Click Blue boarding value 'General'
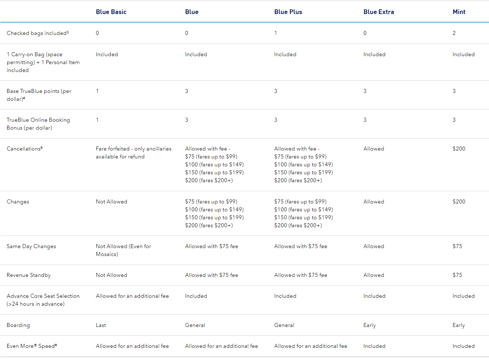The width and height of the screenshot is (489, 359). click(x=195, y=325)
